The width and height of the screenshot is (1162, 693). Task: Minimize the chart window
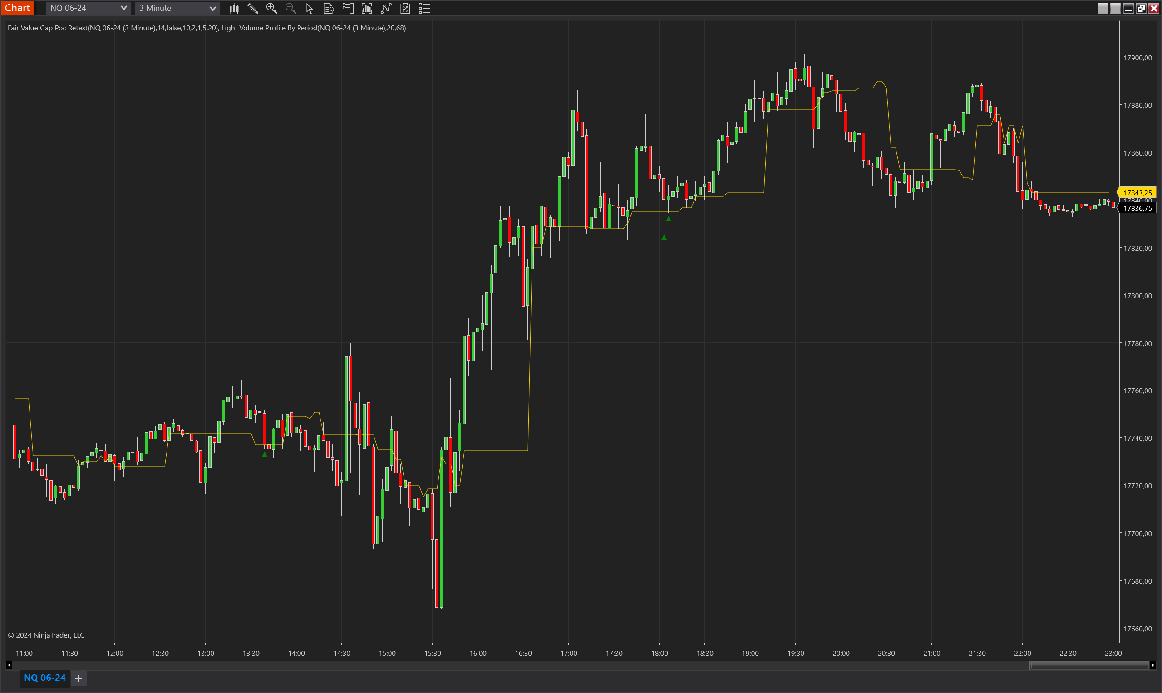click(1128, 8)
